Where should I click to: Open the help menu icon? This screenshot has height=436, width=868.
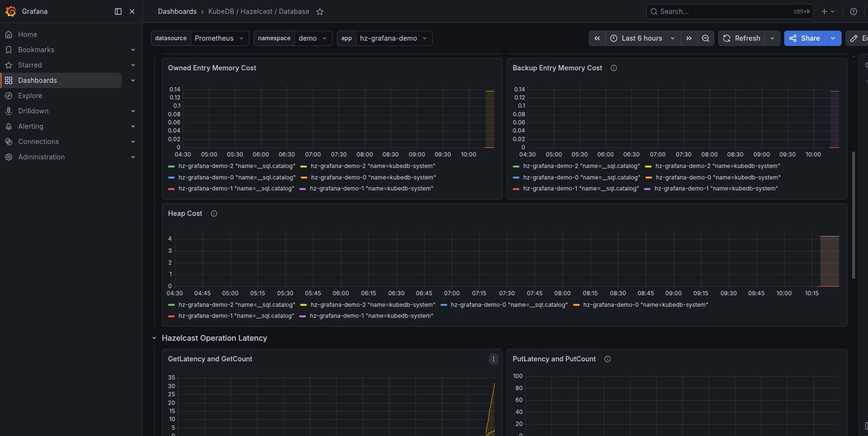(x=854, y=11)
